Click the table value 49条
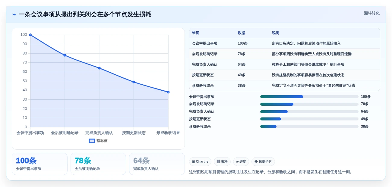Image resolution: width=392 pixels, height=187 pixels. pyautogui.click(x=242, y=75)
